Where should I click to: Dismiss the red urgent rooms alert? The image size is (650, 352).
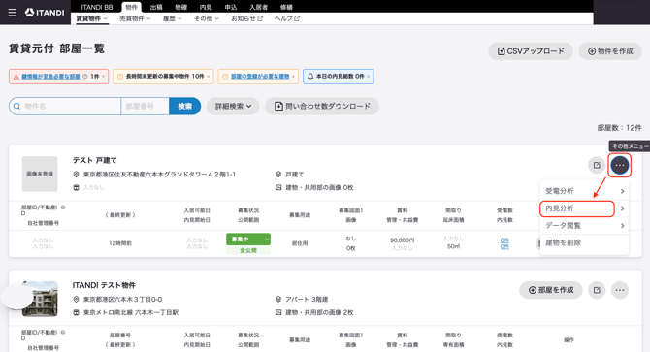(x=104, y=77)
